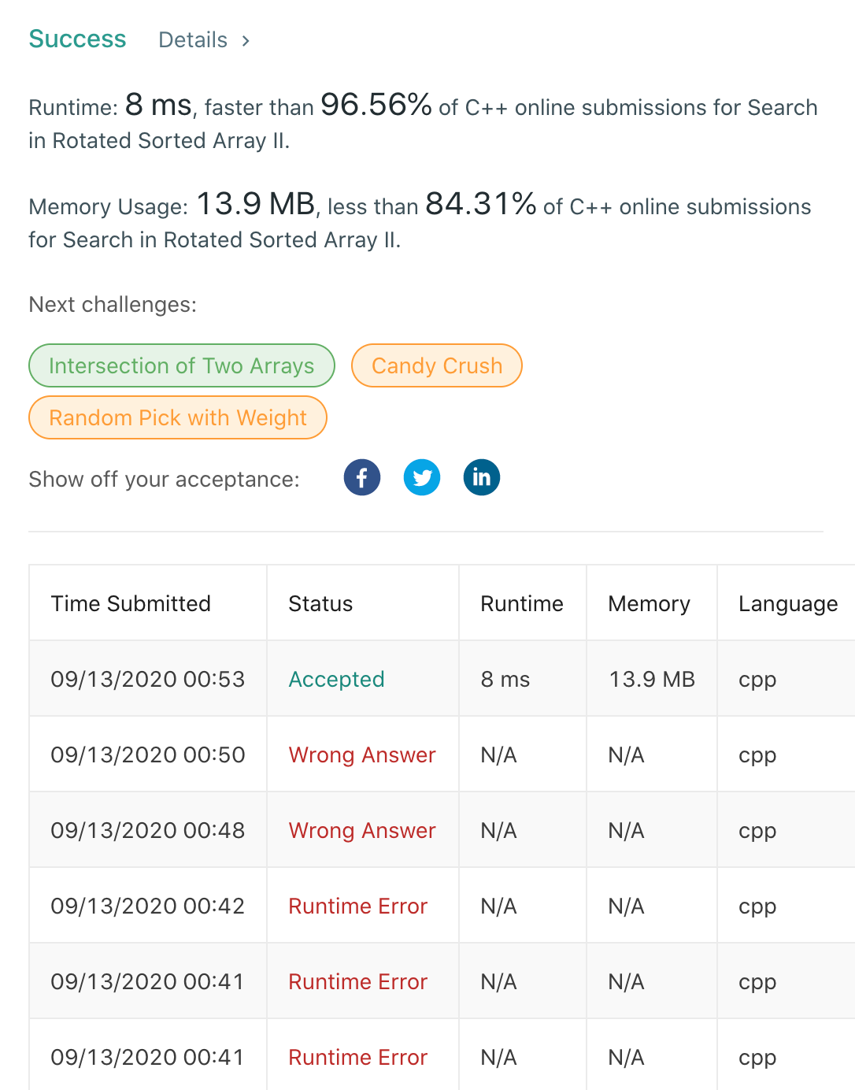Open the last Runtime Error entry in the table
The width and height of the screenshot is (855, 1090).
[x=357, y=1057]
